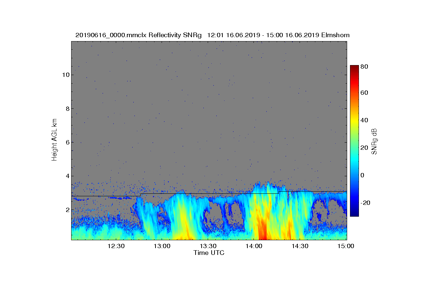Click the dark red top of the colorbar
Image resolution: width=429 pixels, height=286 pixels.
tap(354, 68)
